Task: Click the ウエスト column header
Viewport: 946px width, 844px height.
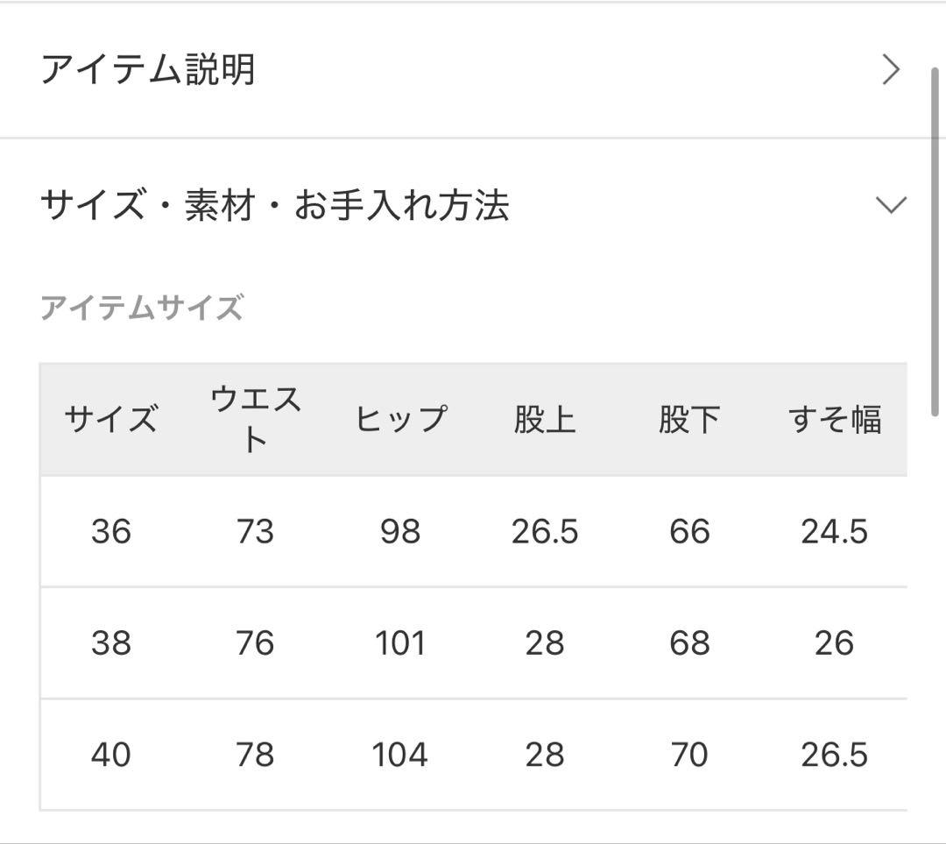Action: coord(255,418)
